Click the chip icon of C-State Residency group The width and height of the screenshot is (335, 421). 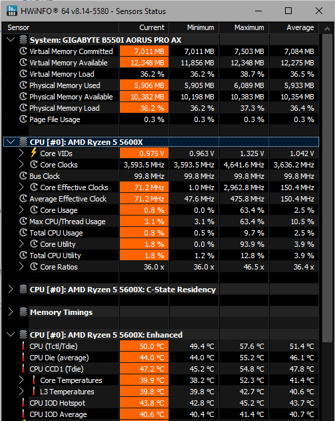(x=23, y=289)
